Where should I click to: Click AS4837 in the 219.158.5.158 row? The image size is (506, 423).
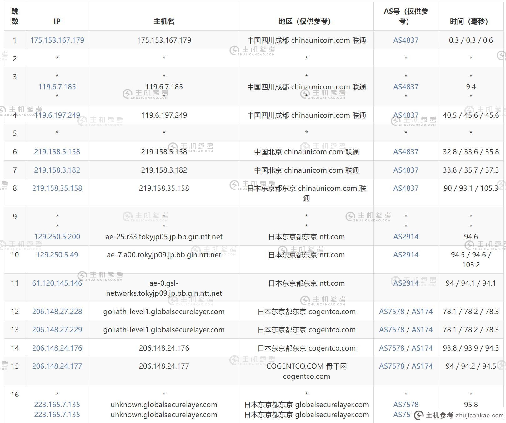pyautogui.click(x=406, y=152)
